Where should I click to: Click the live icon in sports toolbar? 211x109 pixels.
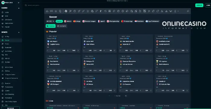52,11
